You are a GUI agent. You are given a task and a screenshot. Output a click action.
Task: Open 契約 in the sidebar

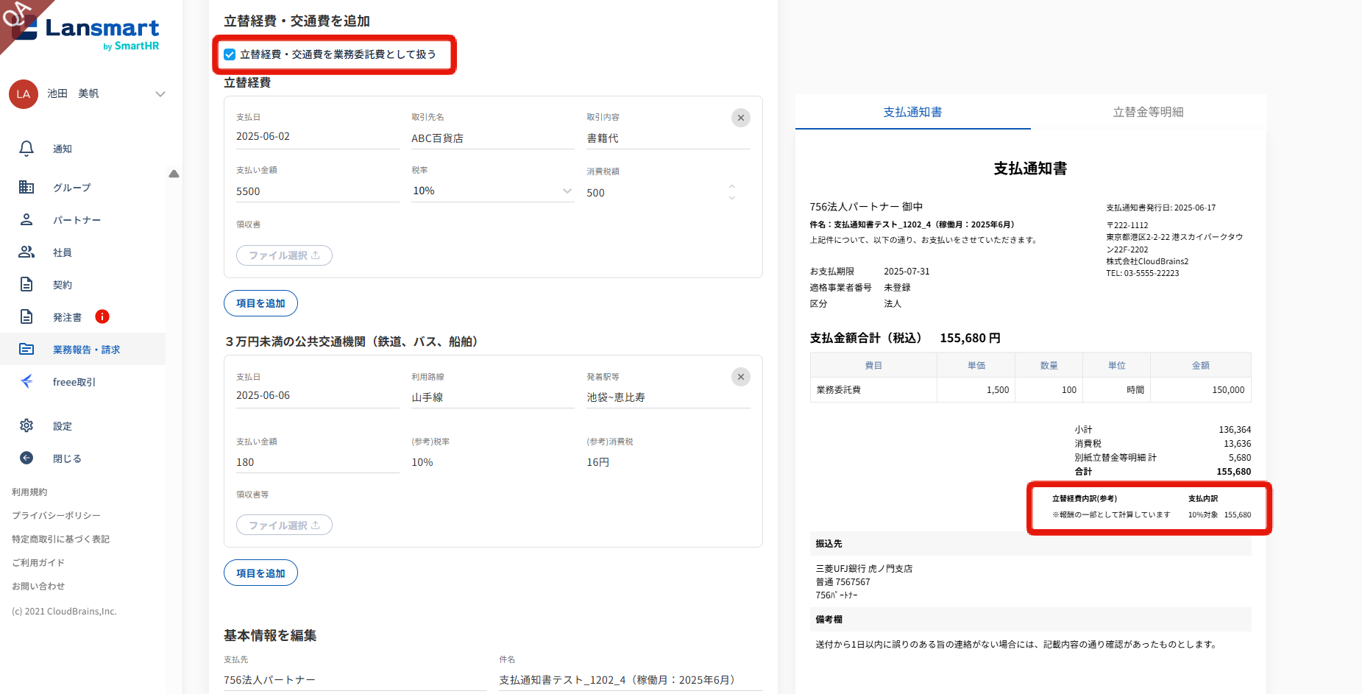pos(63,285)
